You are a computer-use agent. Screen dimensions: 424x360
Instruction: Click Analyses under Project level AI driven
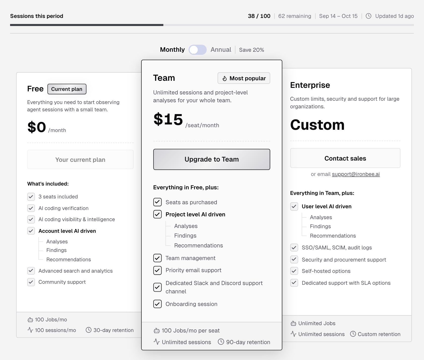[x=186, y=226]
